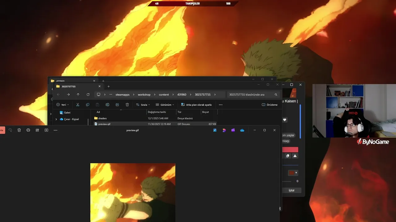Go to steamapps breadcrumb in address bar

click(x=123, y=95)
